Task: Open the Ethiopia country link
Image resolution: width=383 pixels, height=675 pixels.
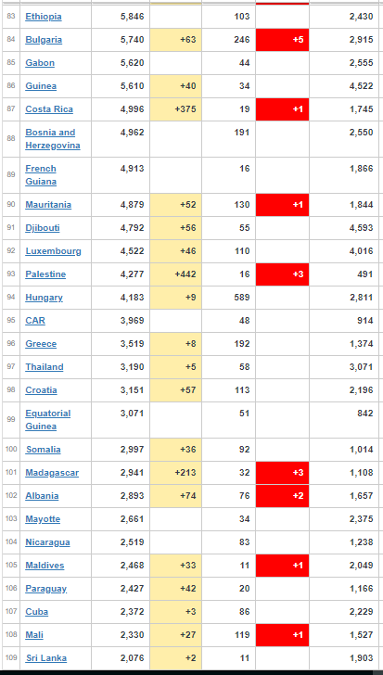Action: 44,17
